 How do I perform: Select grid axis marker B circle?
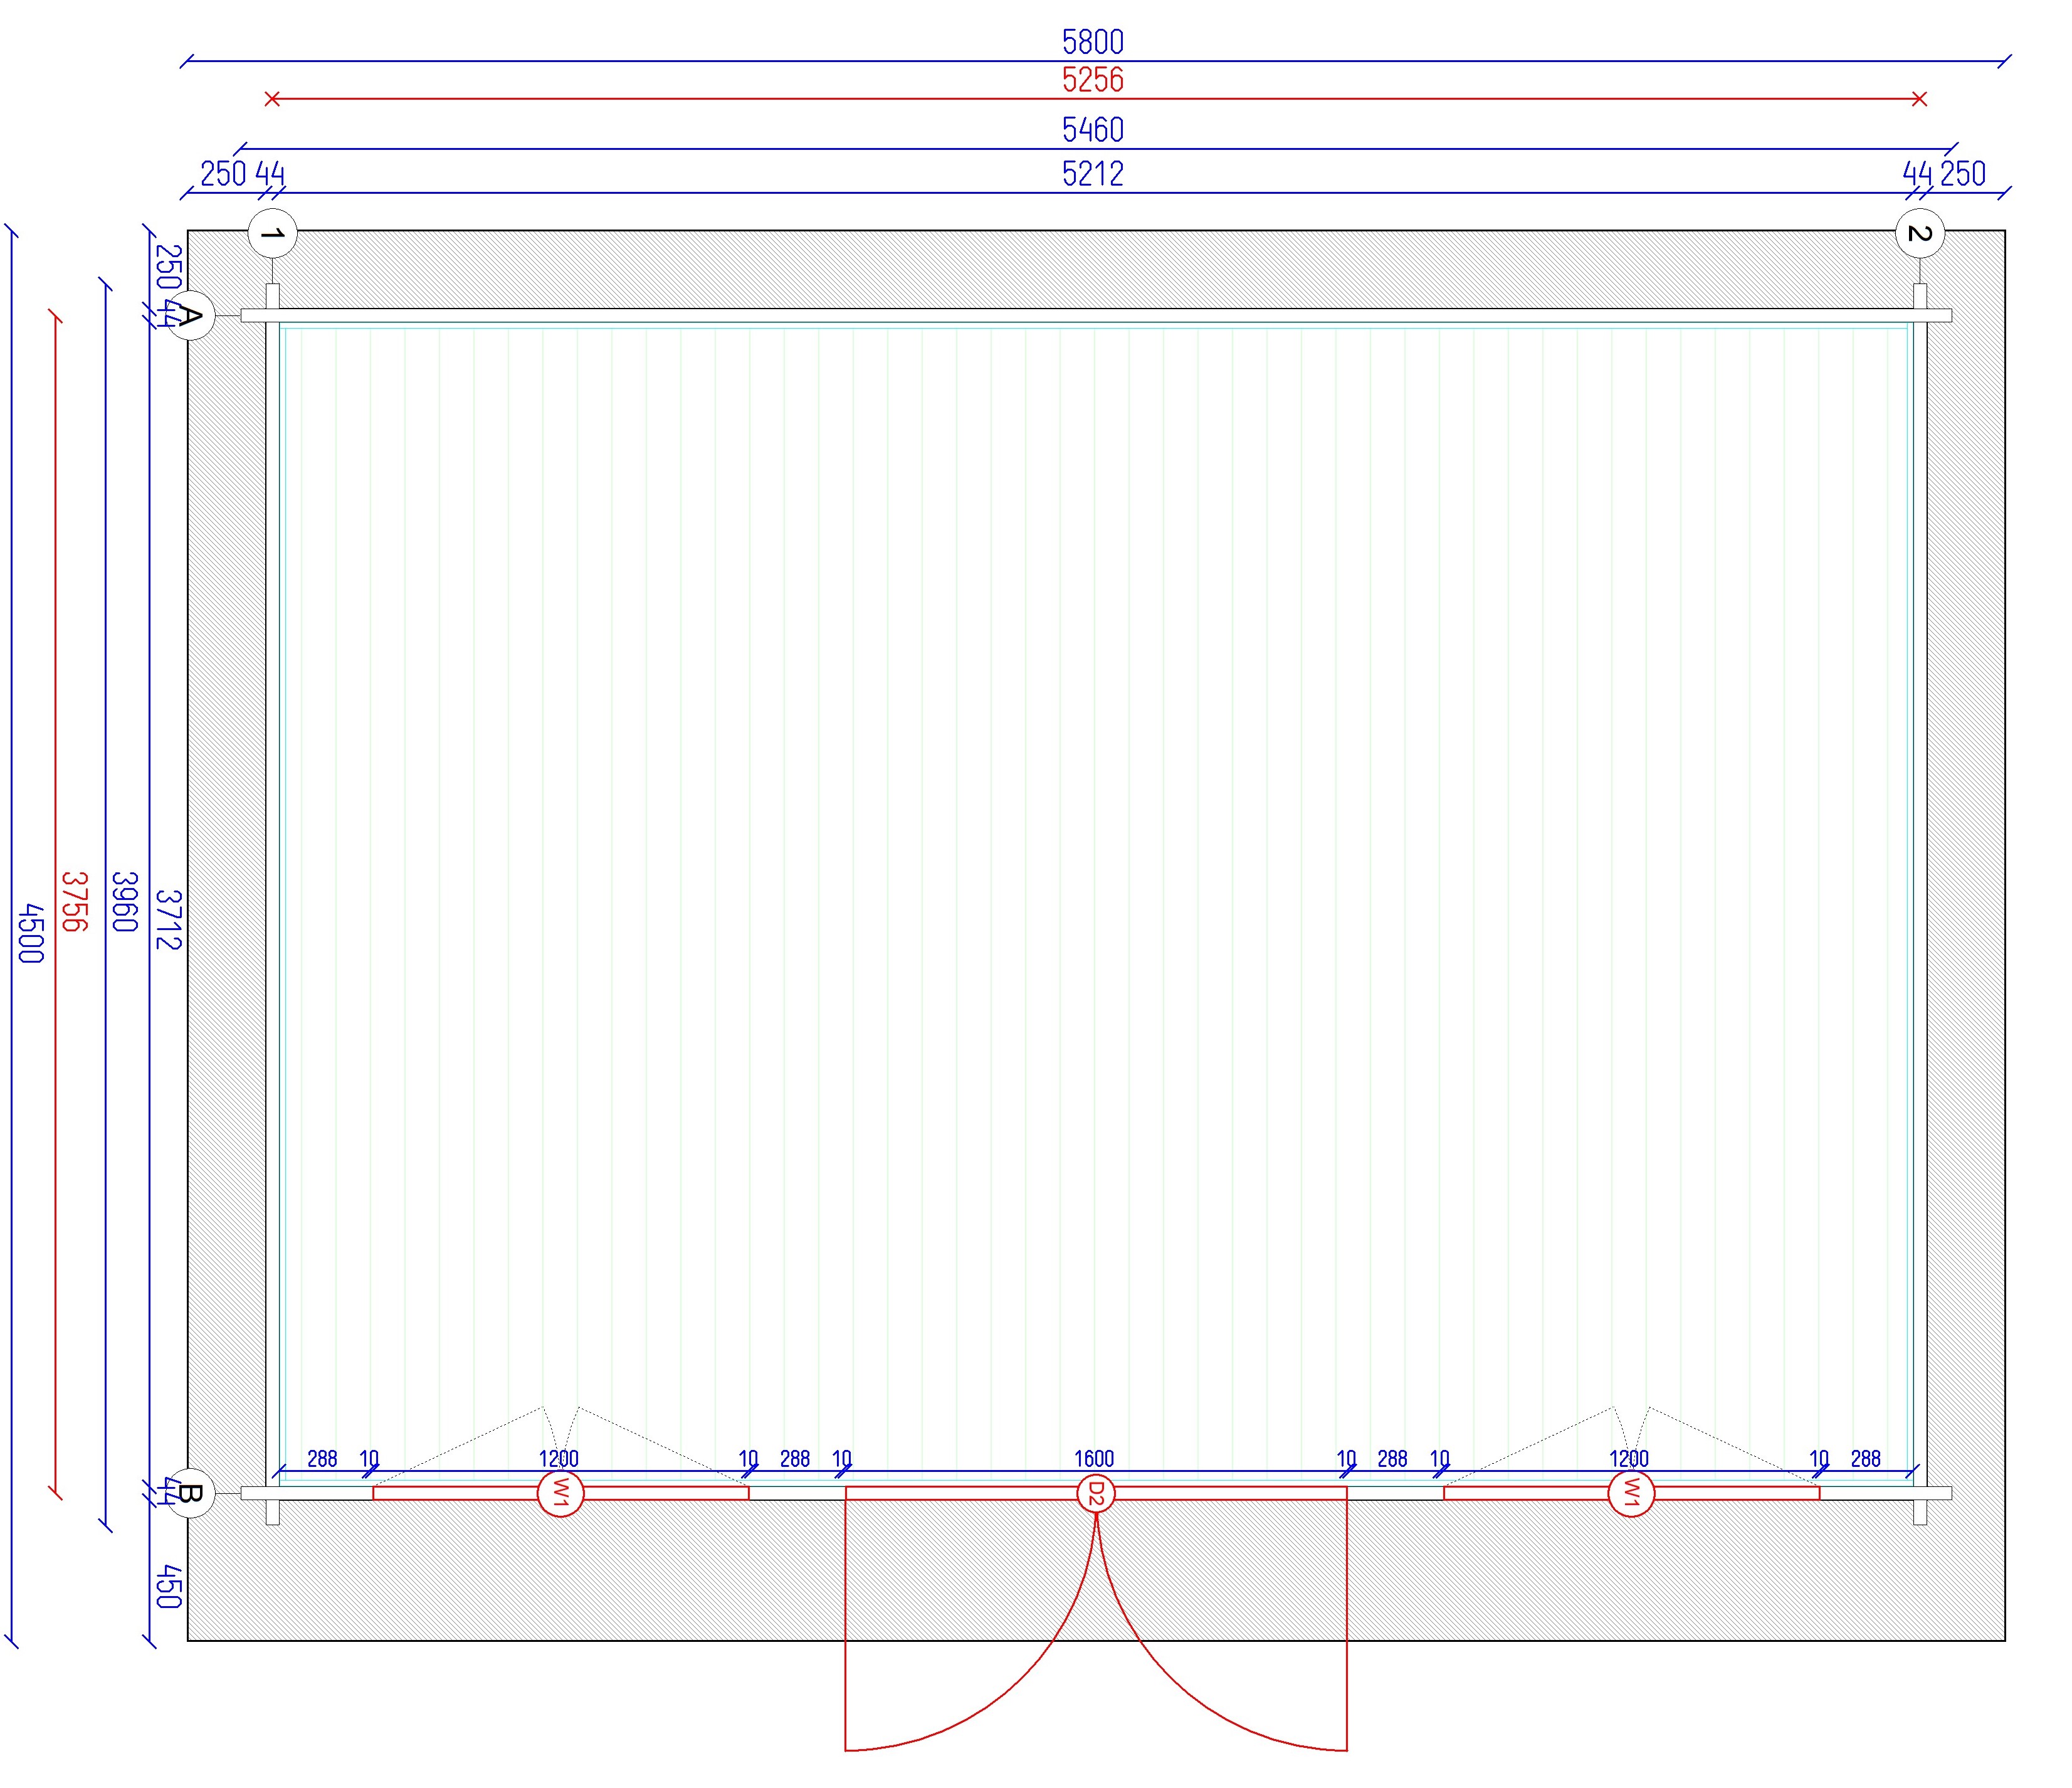click(x=190, y=1493)
